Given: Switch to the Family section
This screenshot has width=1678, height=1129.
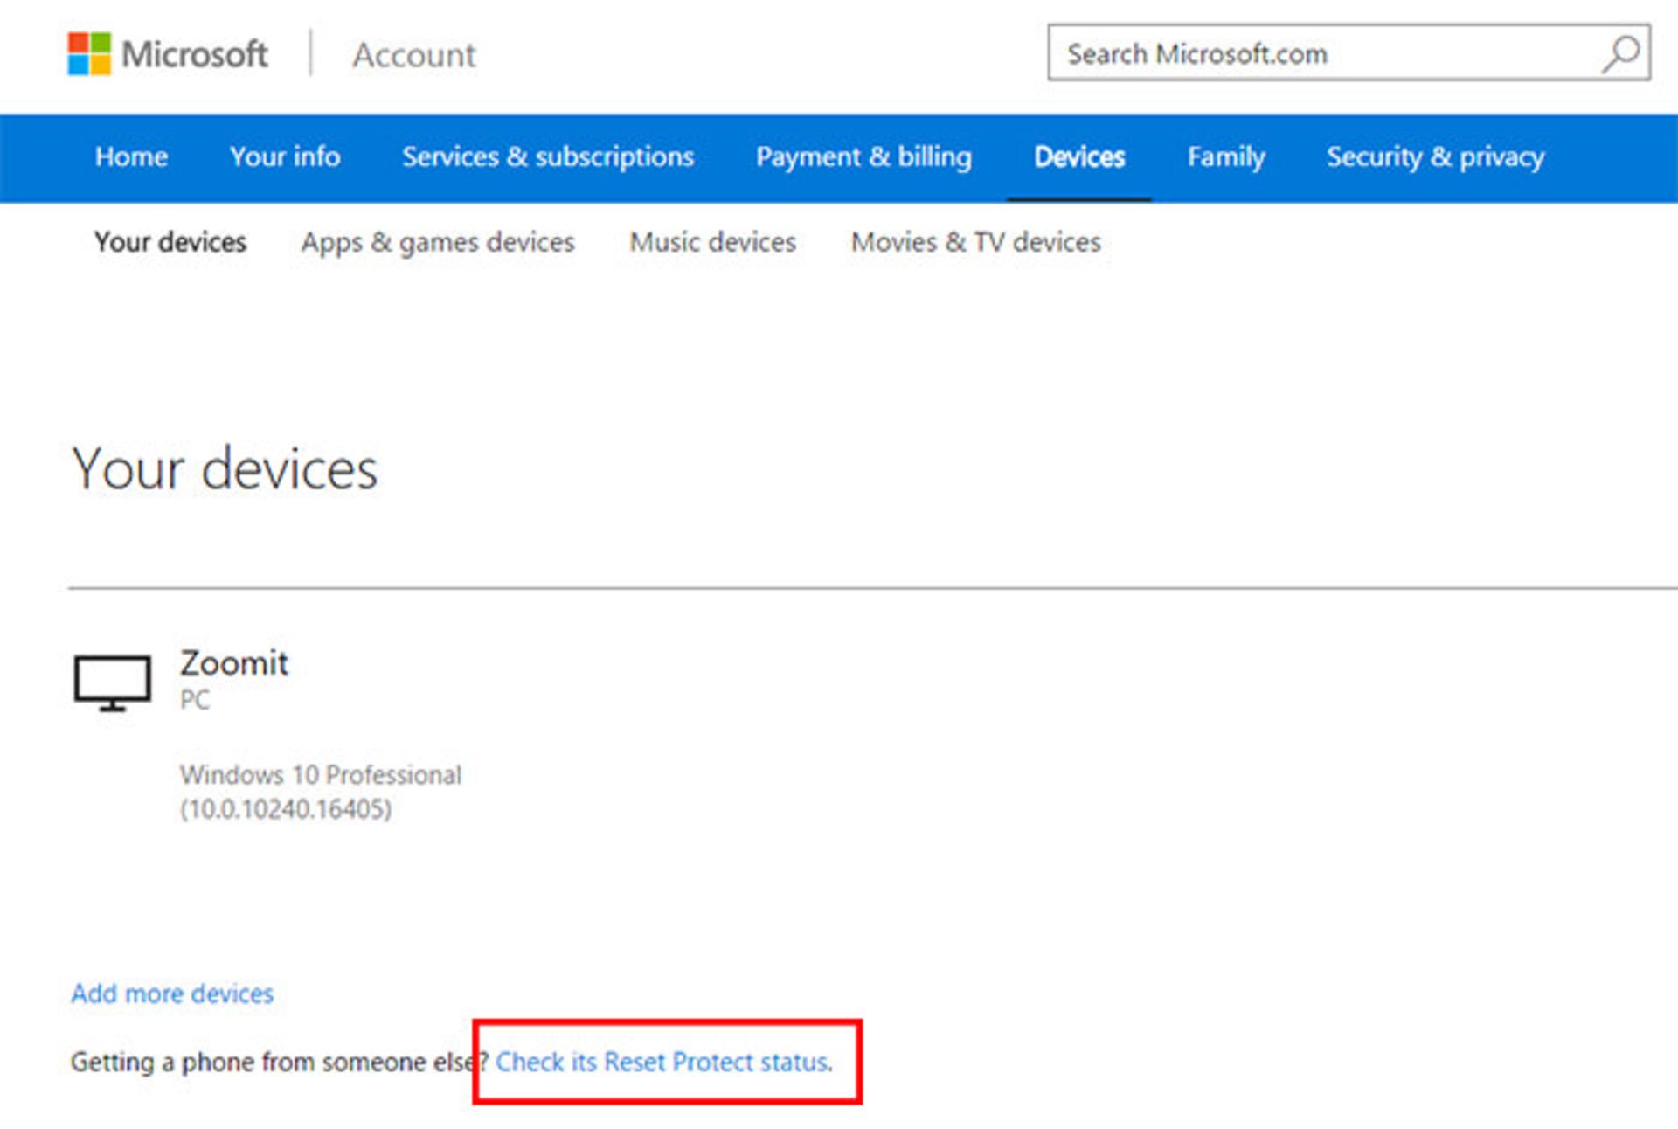Looking at the screenshot, I should point(1225,157).
